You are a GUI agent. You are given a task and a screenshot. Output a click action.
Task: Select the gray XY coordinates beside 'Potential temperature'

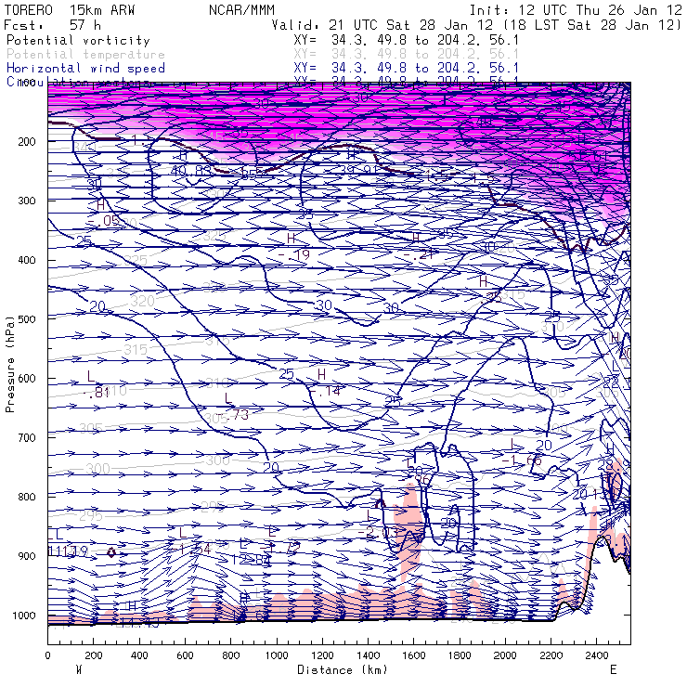[406, 54]
